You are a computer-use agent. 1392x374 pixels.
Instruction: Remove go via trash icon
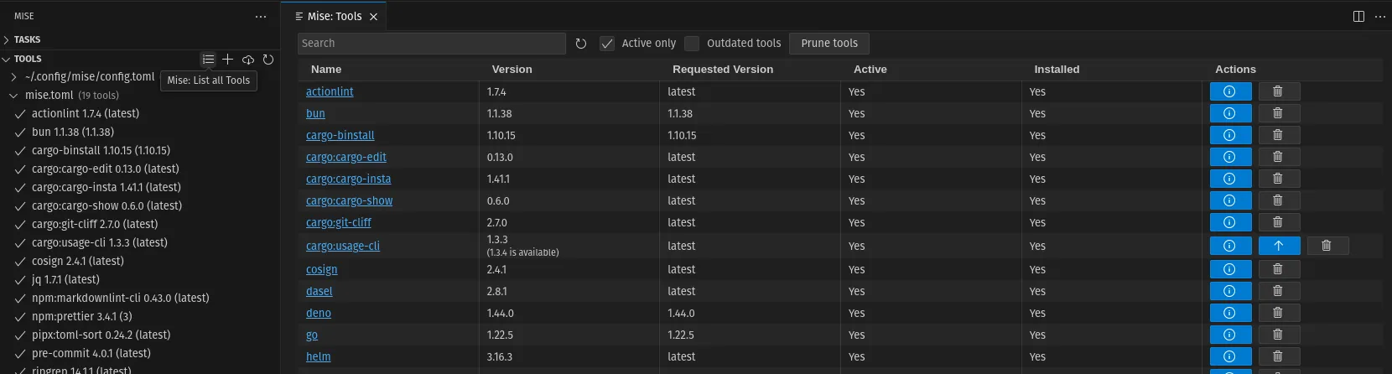coord(1279,335)
